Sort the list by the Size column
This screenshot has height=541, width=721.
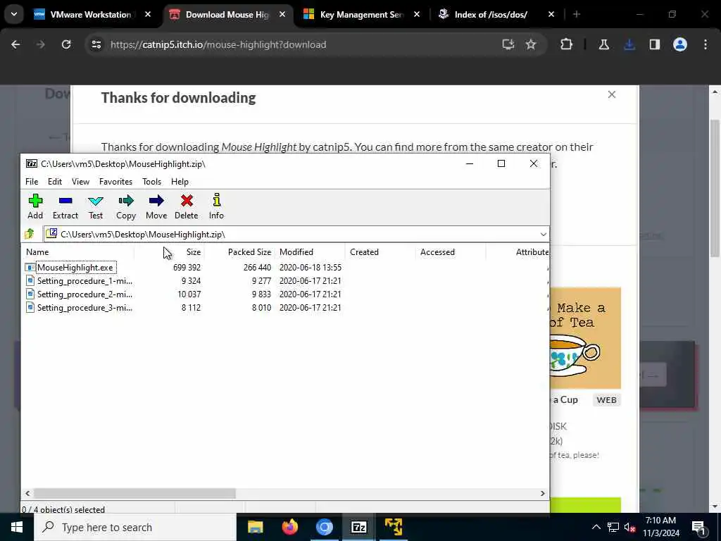click(169, 252)
